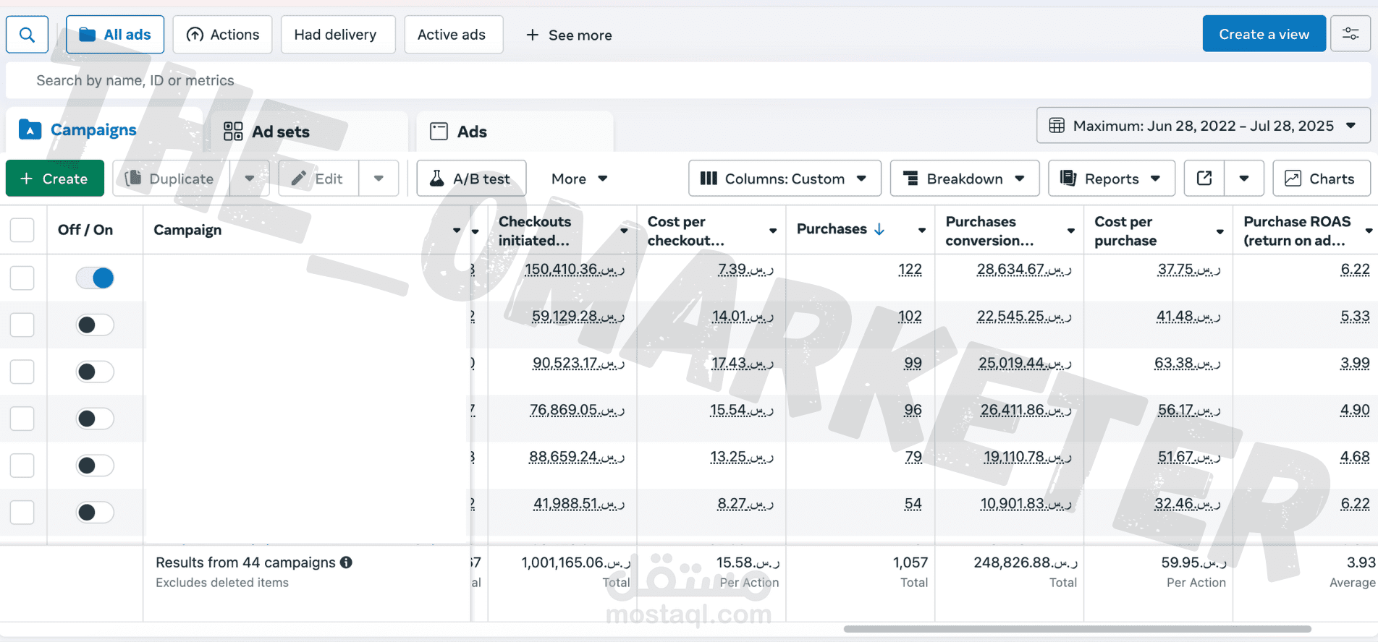Open Checkouts initiated column menu

coord(624,231)
